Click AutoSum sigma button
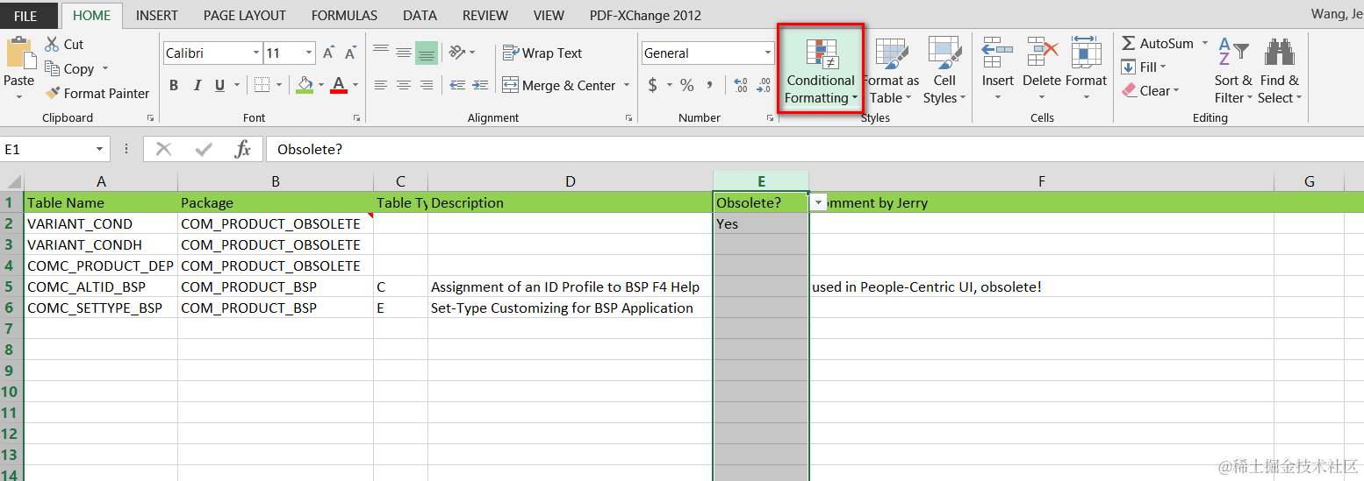This screenshot has height=481, width=1364. tap(1158, 44)
